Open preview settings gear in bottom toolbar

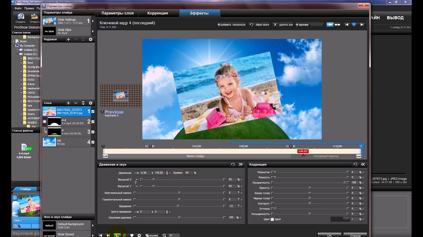(139, 235)
